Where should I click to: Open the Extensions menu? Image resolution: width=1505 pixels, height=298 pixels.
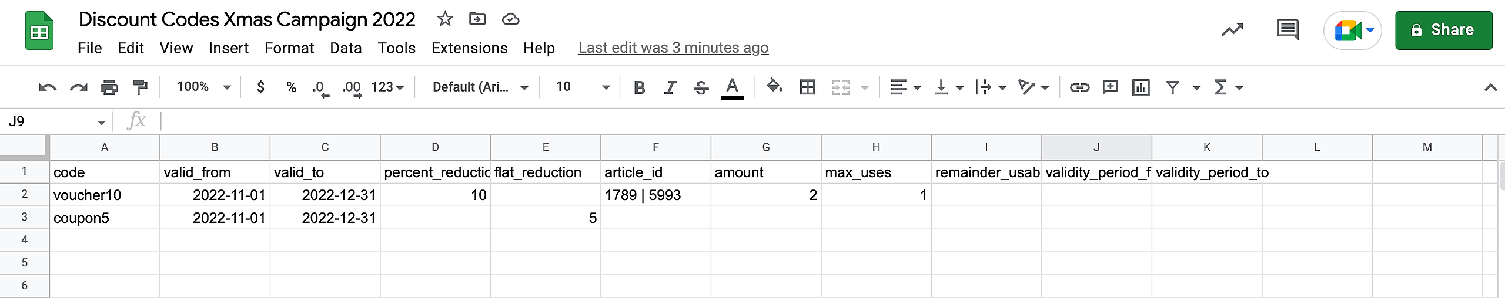click(x=469, y=48)
